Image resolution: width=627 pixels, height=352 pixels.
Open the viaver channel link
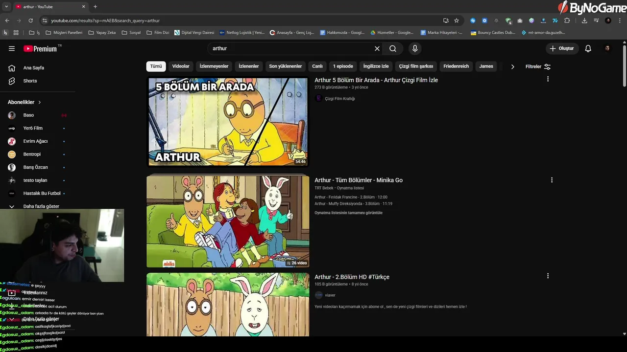[x=330, y=295]
